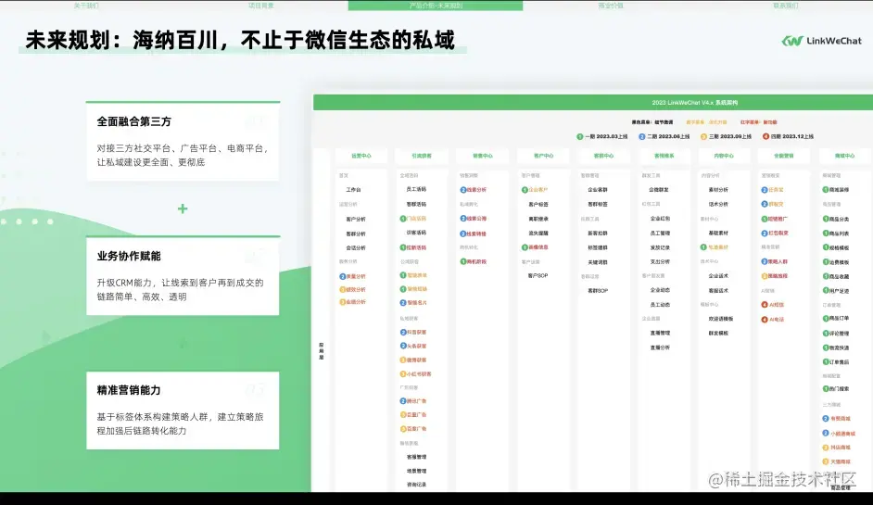Click the 精准营销能力 card
Screen dimensions: 873x505
coord(183,410)
